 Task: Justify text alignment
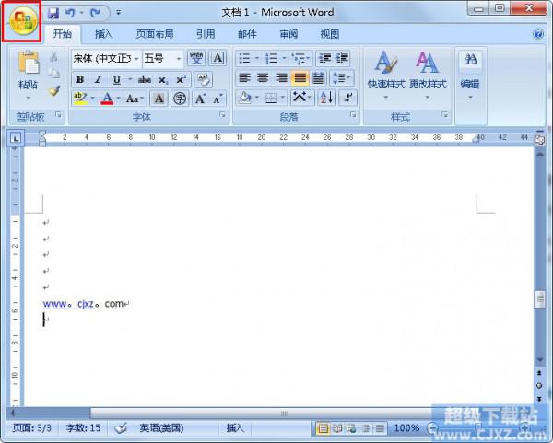click(x=300, y=78)
